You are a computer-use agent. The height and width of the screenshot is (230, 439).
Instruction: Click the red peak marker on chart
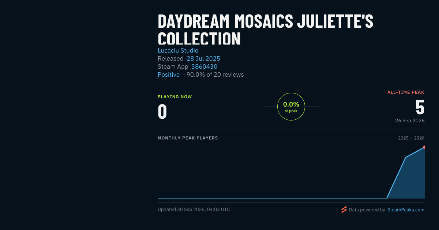[424, 147]
